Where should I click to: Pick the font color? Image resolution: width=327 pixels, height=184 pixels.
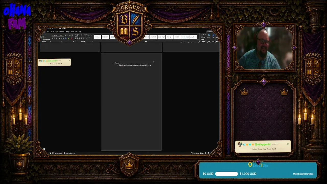(x=72, y=38)
